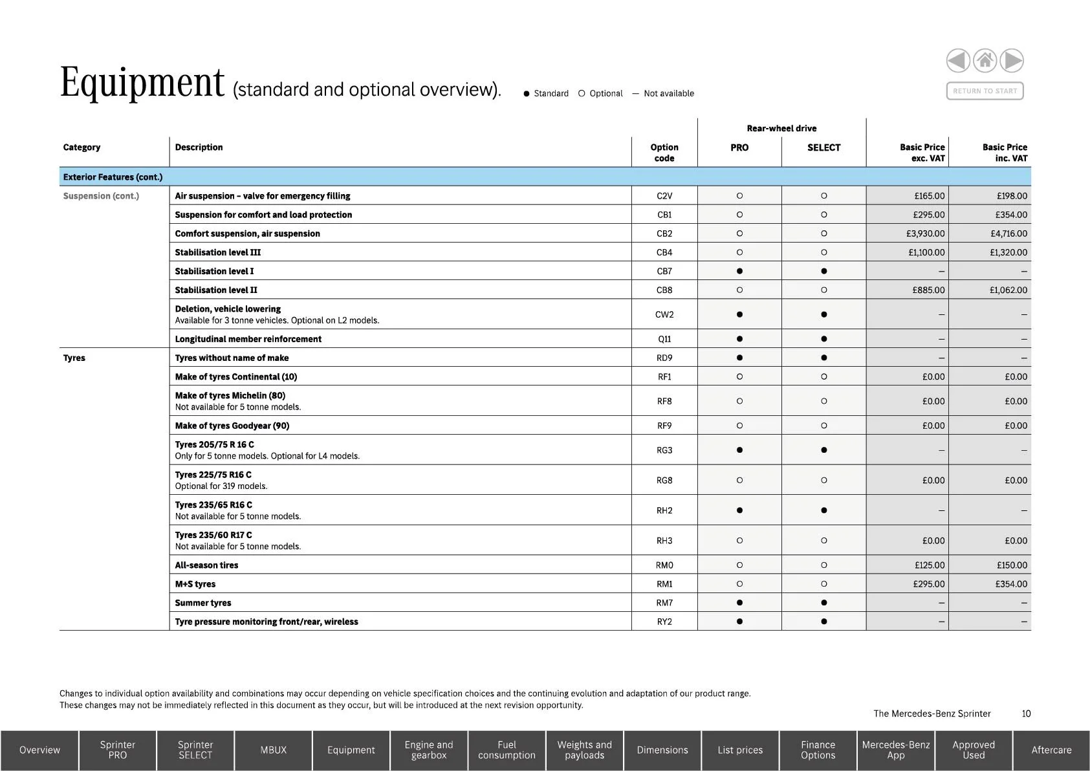Click the £4,716.00 price cell
This screenshot has width=1090, height=771.
(990, 233)
